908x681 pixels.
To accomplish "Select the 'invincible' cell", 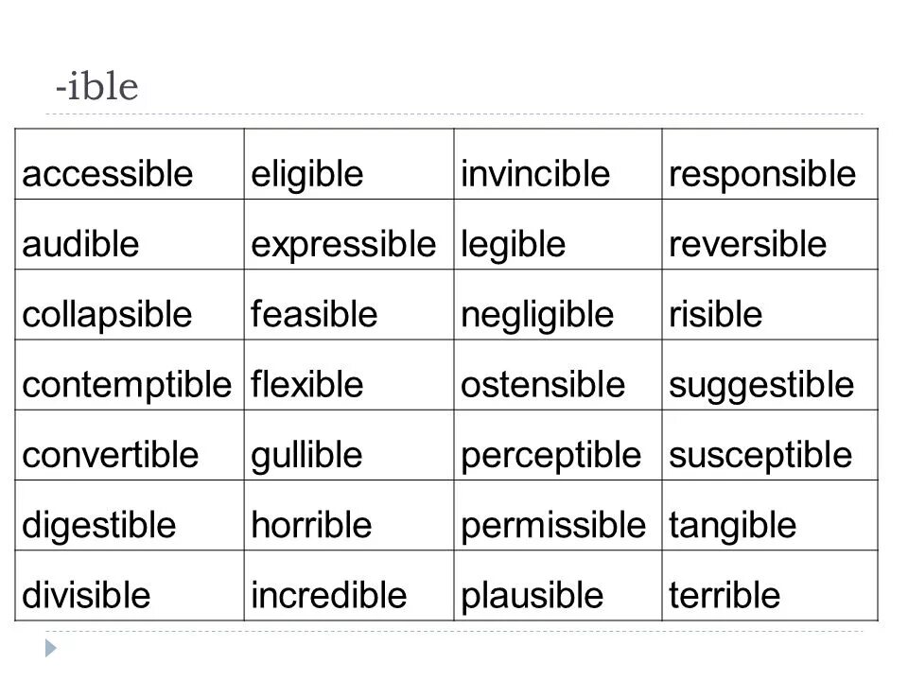I will click(x=558, y=165).
